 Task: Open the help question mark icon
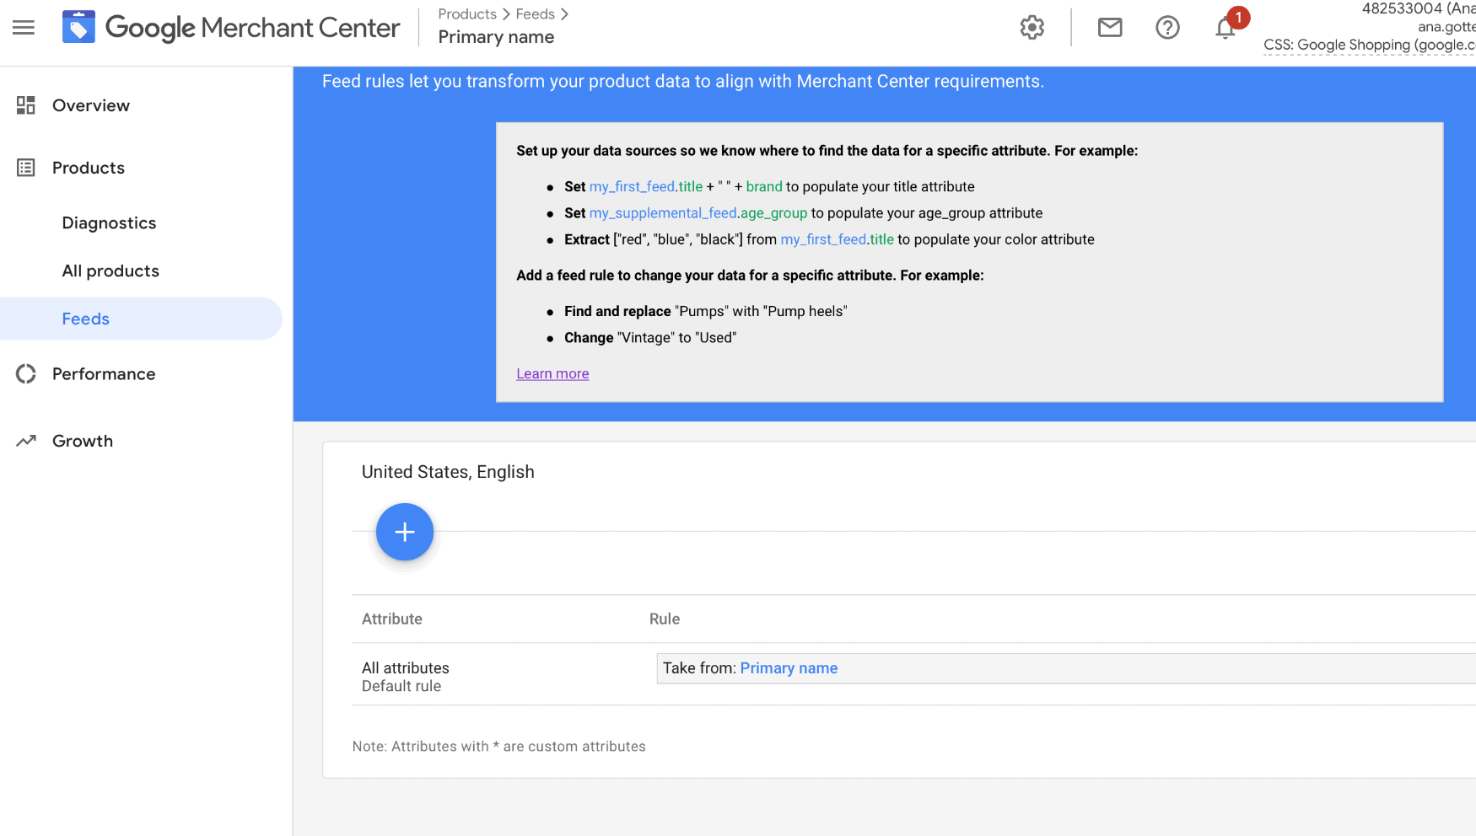pyautogui.click(x=1166, y=28)
